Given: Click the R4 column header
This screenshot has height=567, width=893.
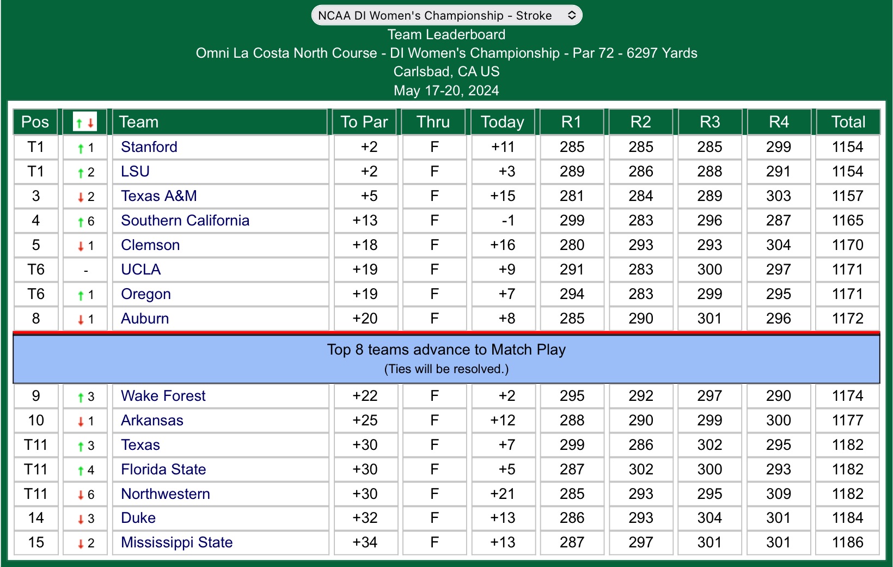Looking at the screenshot, I should (x=779, y=122).
